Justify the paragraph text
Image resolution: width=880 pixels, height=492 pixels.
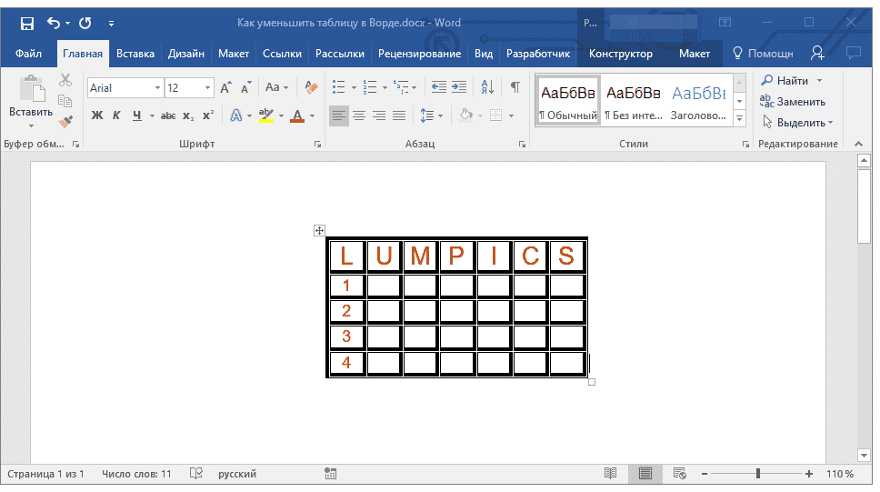pyautogui.click(x=399, y=115)
